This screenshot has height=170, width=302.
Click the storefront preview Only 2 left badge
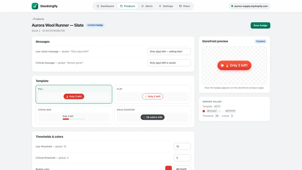pyautogui.click(x=234, y=65)
